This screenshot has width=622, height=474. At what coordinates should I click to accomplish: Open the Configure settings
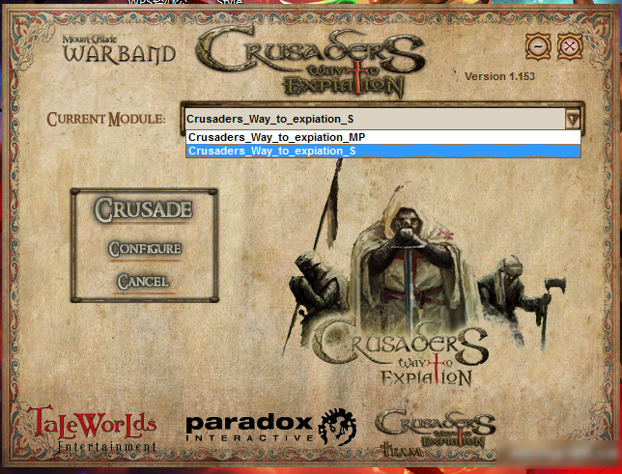pyautogui.click(x=144, y=249)
